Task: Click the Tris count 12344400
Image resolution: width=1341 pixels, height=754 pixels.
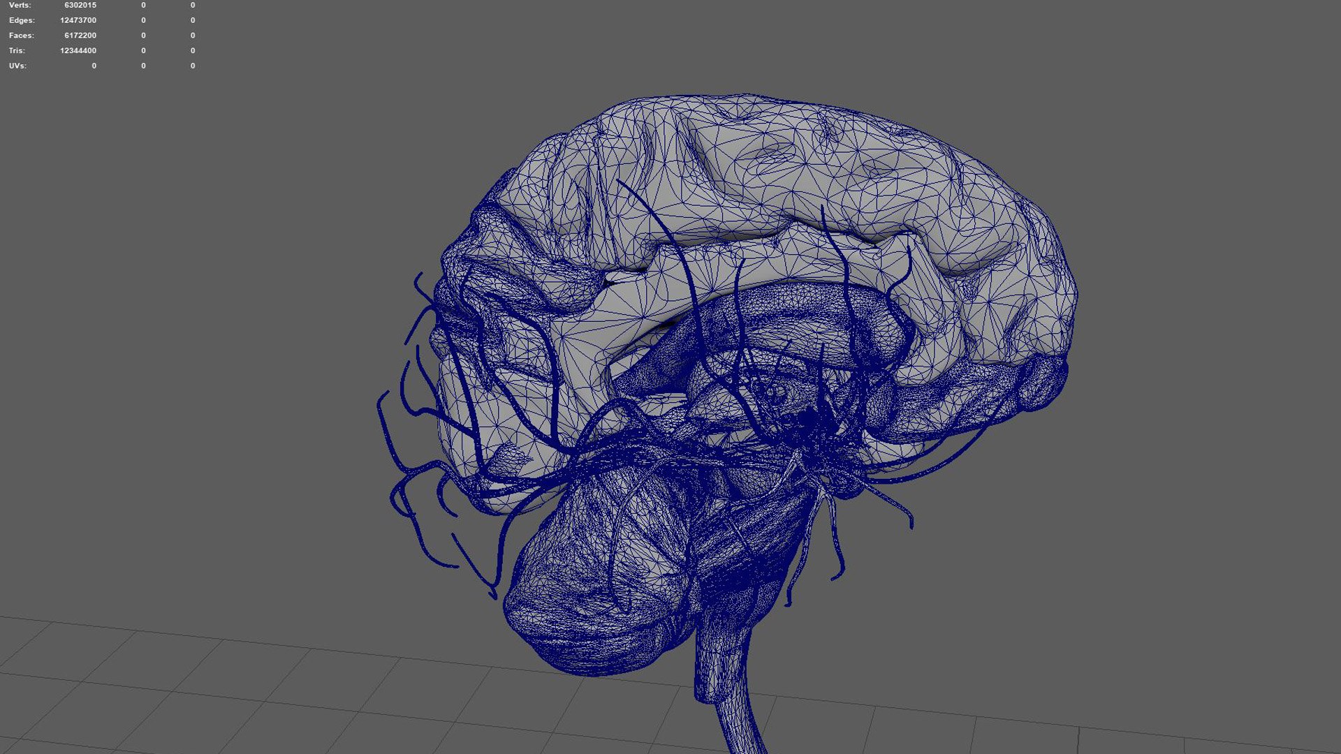Action: coord(78,51)
